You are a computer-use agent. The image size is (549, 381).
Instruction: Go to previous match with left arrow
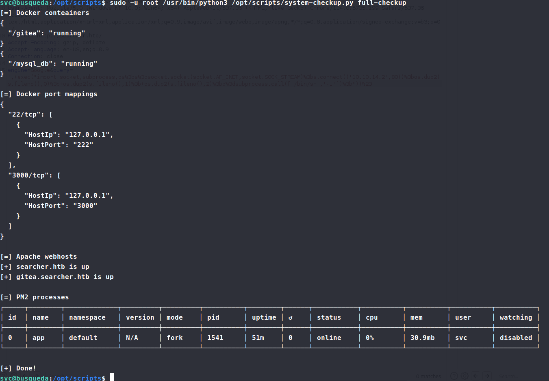pos(476,376)
